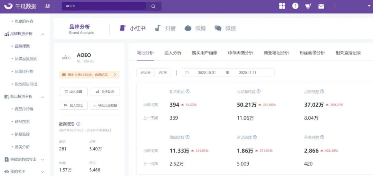Click help icon beside 收藏总数
Screen dimensions: 373x176
click(x=188, y=137)
